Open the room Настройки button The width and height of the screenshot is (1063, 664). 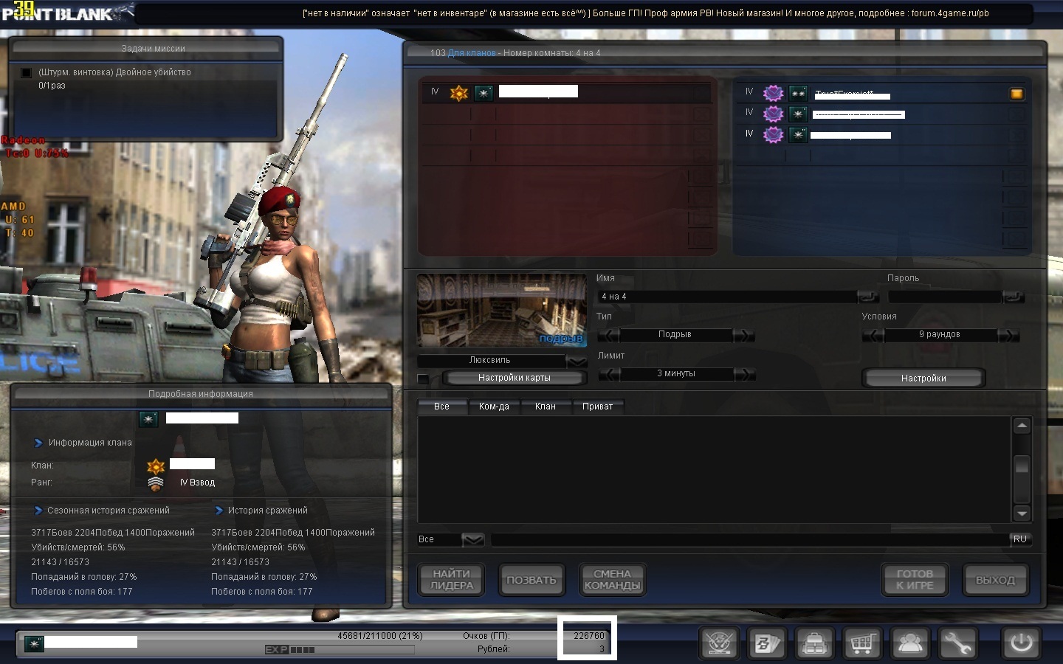click(923, 378)
